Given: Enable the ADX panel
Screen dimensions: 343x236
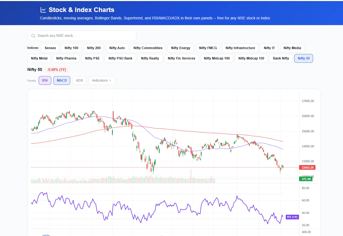Looking at the screenshot, I should point(80,80).
